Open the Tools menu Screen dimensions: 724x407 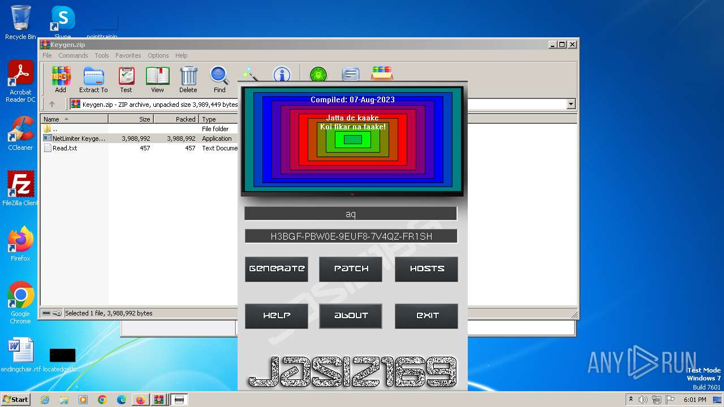102,55
